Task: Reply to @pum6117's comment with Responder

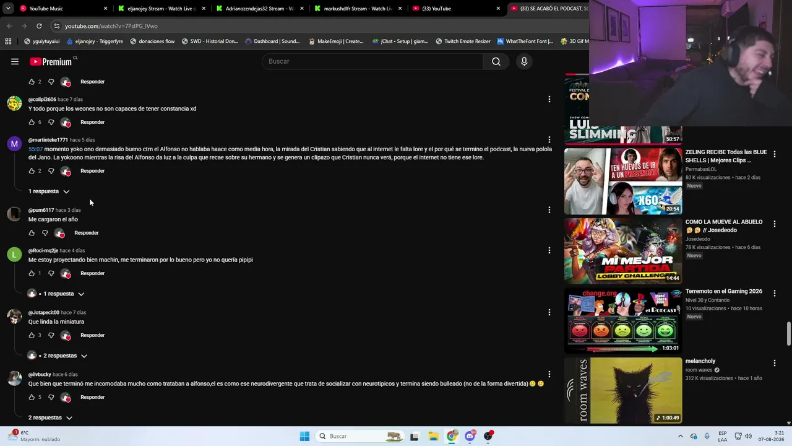Action: [x=87, y=233]
